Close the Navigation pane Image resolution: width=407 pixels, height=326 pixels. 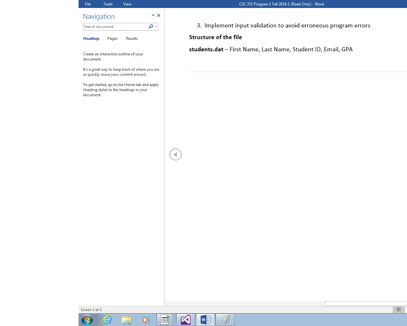coord(159,15)
